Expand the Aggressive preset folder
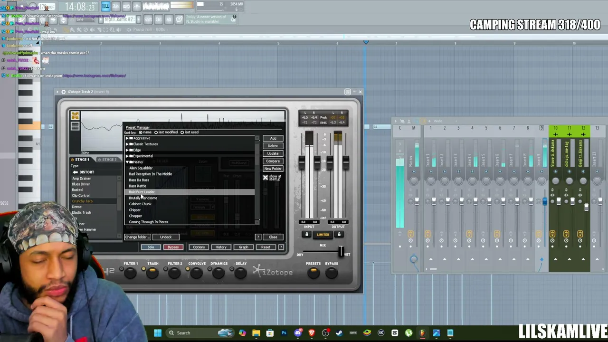Viewport: 608px width, 342px height. pos(127,138)
